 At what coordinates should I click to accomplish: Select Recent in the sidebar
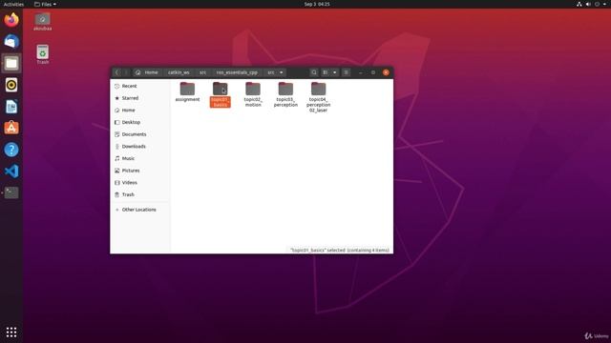(140, 86)
